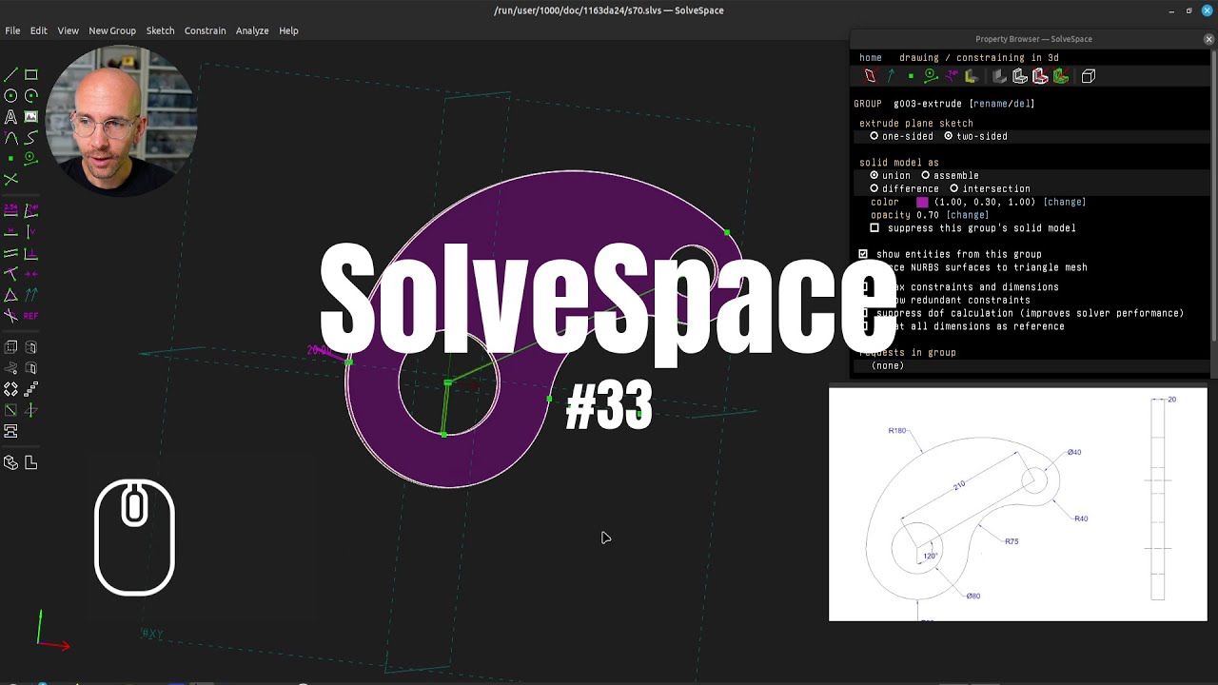This screenshot has width=1218, height=685.
Task: Toggle normals visibility arrow icon
Action: (x=891, y=76)
